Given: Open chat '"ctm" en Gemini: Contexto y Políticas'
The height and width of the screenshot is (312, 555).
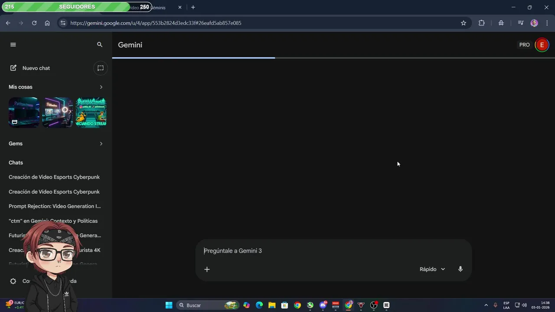Looking at the screenshot, I should click(x=53, y=221).
